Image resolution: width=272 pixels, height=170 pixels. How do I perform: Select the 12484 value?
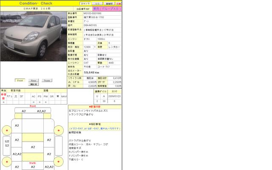(87, 47)
